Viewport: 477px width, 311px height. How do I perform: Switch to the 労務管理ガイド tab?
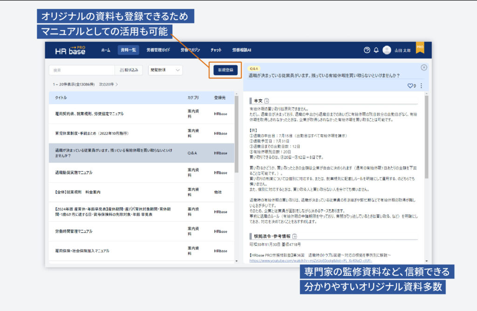tap(158, 50)
